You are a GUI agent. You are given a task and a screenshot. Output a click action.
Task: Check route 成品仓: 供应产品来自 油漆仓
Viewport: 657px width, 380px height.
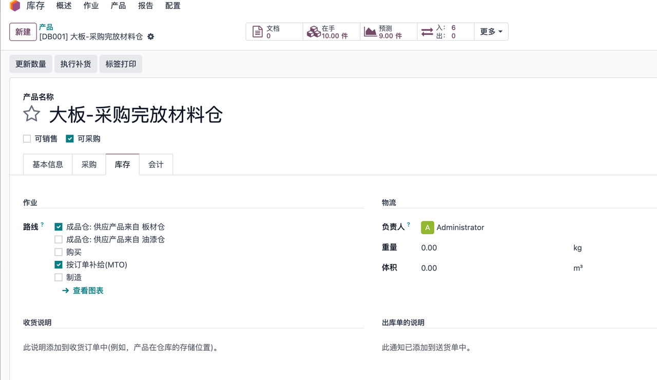59,239
